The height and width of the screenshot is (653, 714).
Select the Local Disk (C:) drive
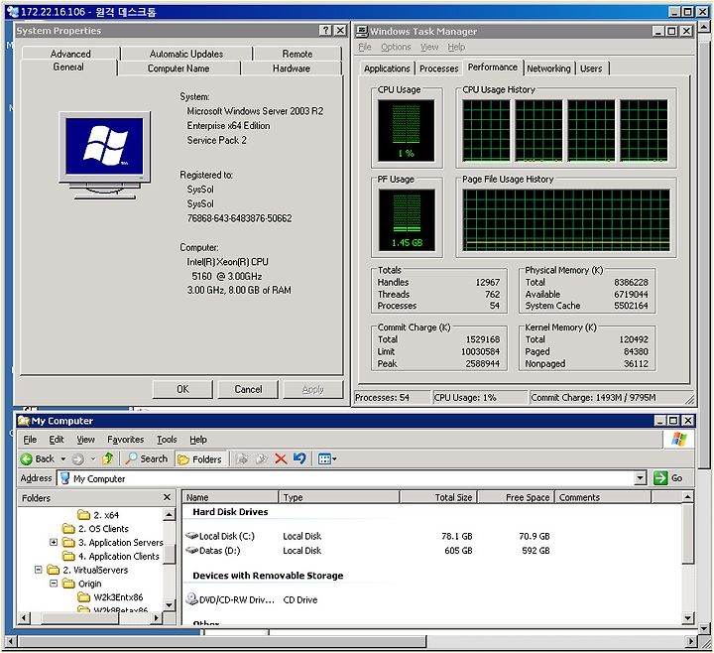click(220, 536)
